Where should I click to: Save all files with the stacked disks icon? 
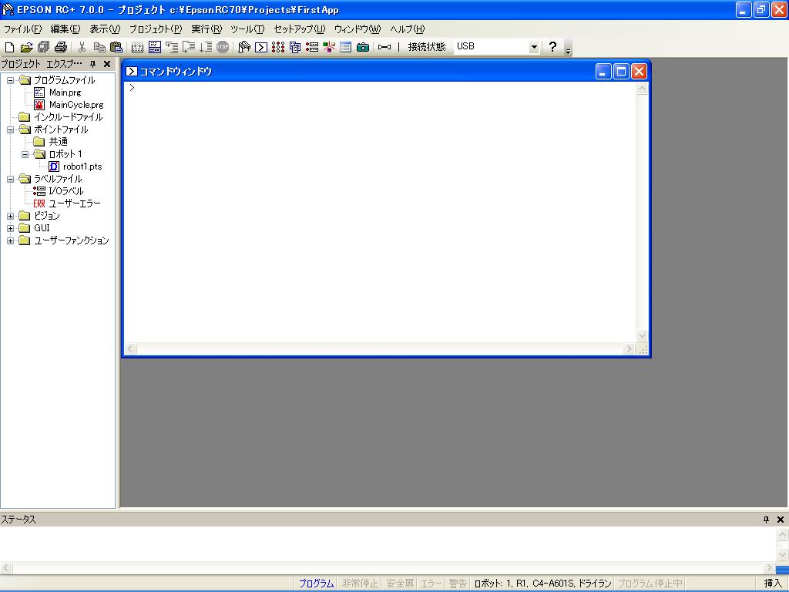pos(44,47)
